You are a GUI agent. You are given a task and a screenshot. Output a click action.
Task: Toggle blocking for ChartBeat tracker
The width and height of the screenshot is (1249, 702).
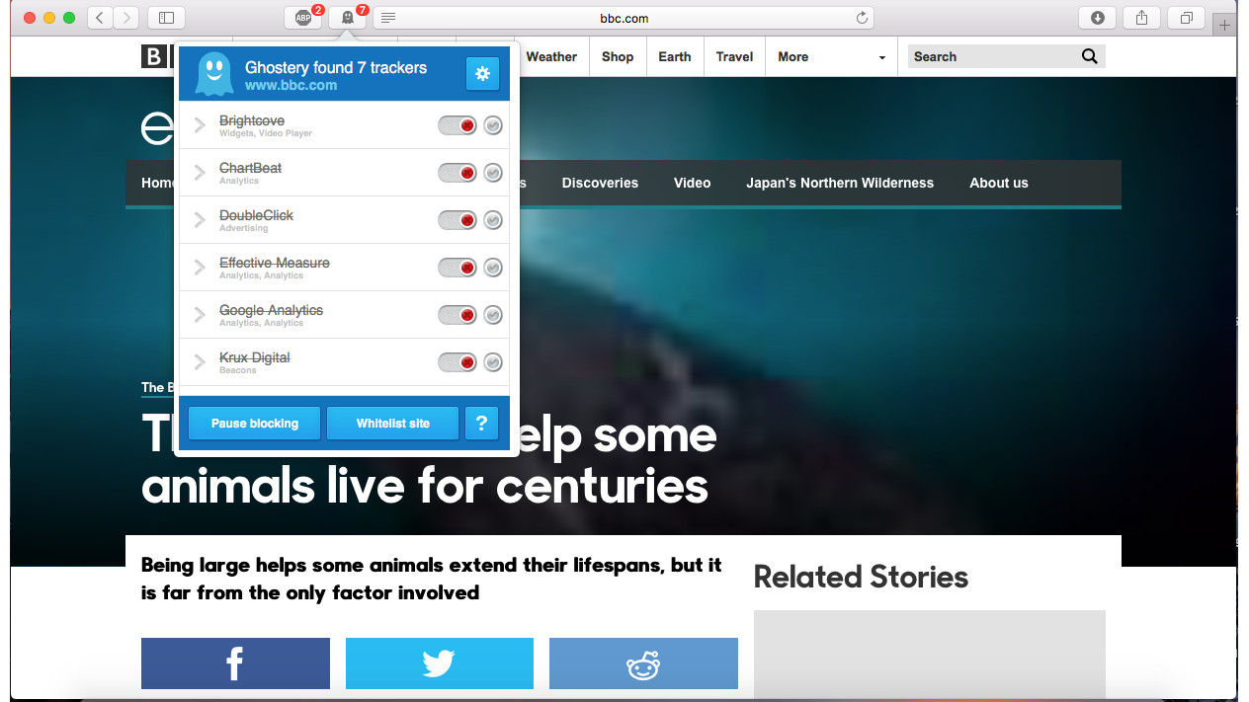(458, 173)
